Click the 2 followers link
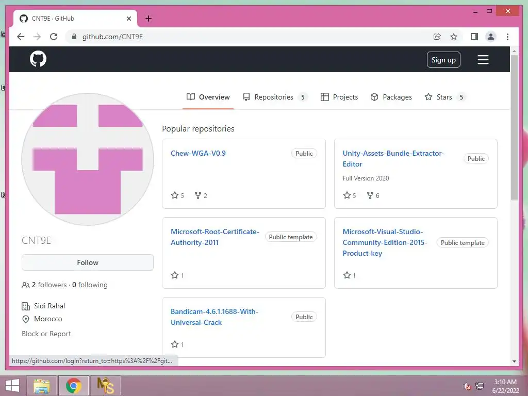This screenshot has height=396, width=528. coord(49,285)
